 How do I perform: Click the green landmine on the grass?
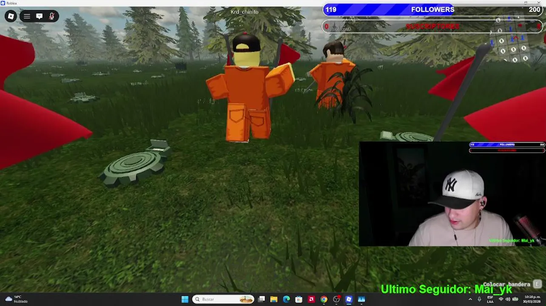(x=135, y=164)
